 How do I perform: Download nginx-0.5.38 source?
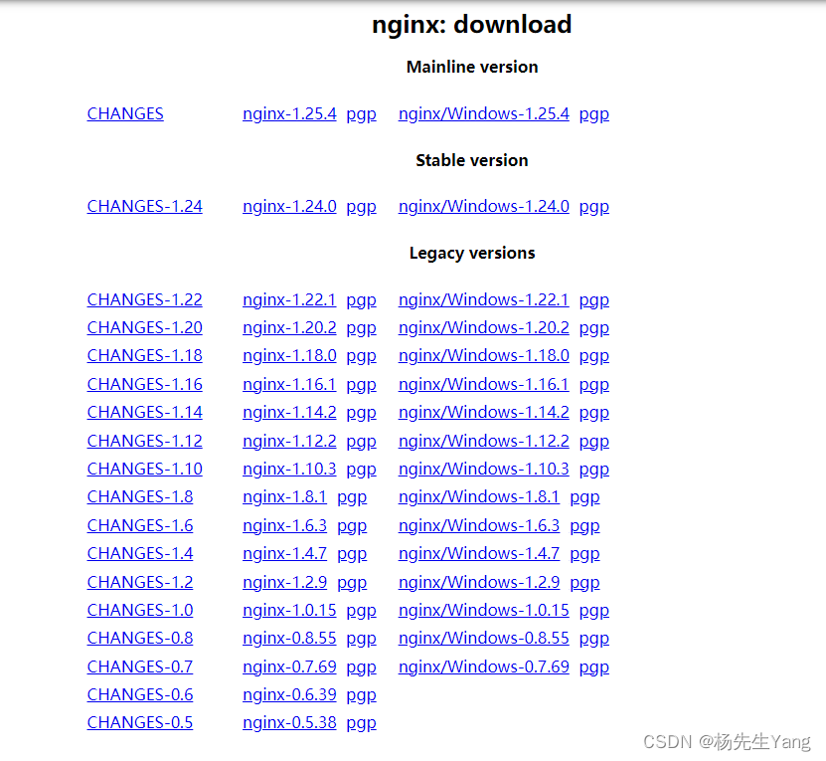[x=289, y=723]
